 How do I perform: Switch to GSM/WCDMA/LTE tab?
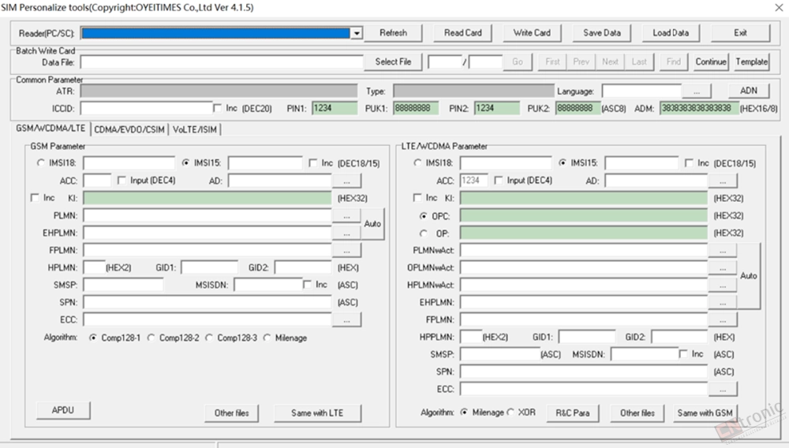pyautogui.click(x=50, y=129)
